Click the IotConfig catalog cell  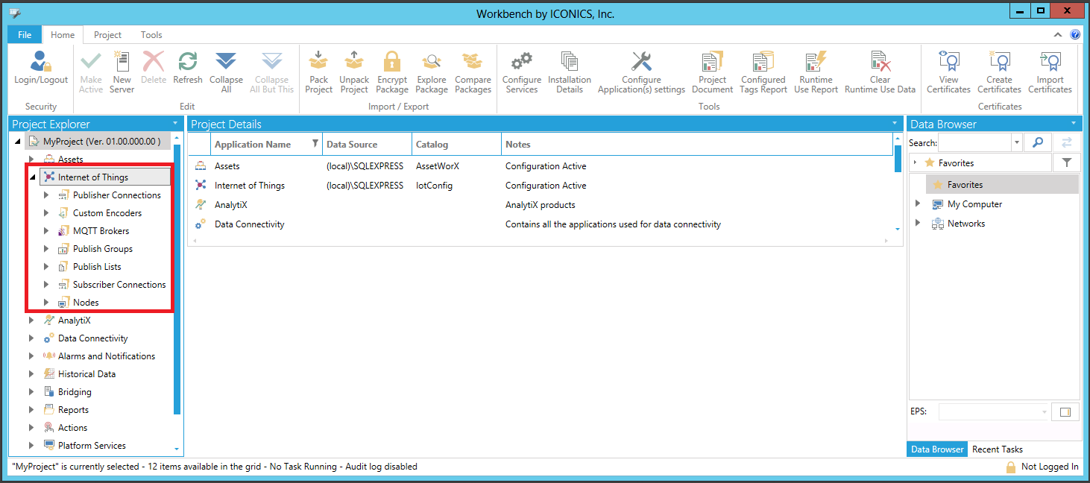click(434, 186)
